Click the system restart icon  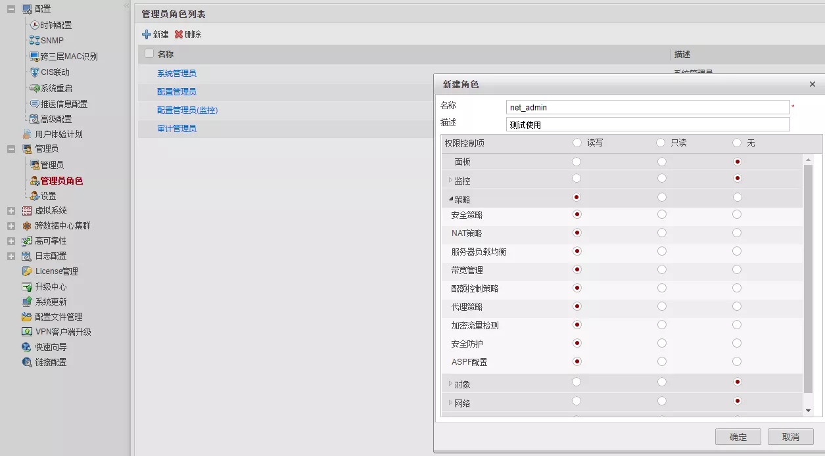(35, 88)
